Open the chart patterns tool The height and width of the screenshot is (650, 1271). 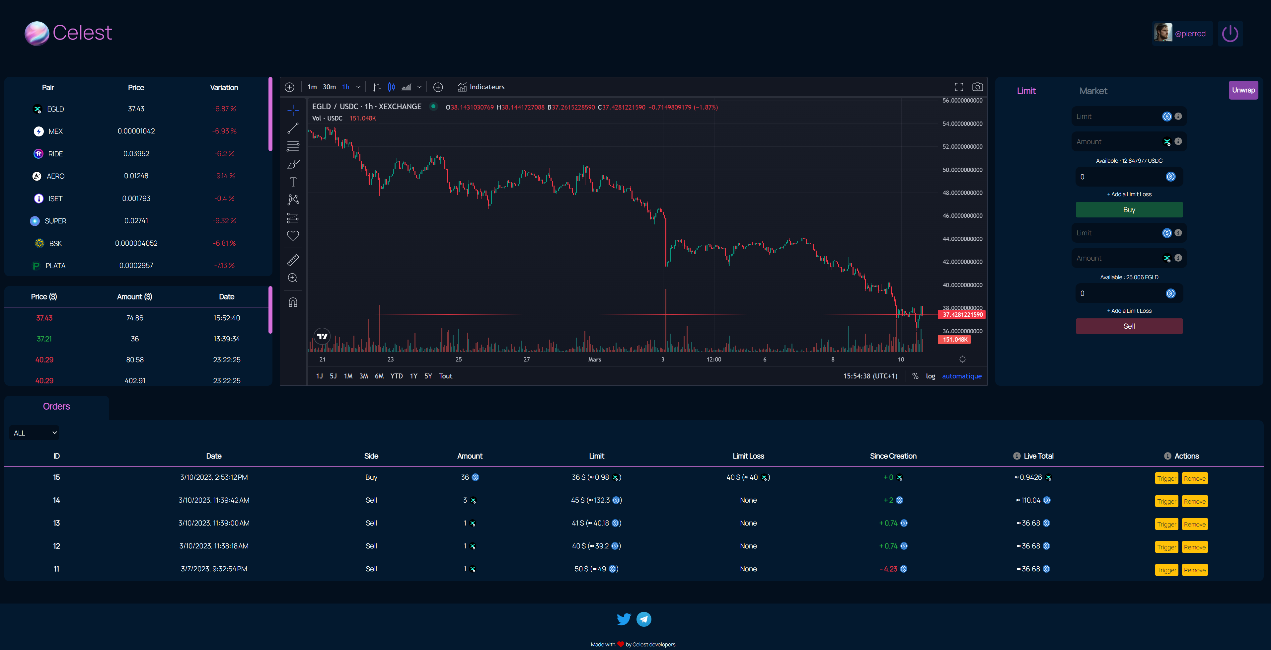click(x=293, y=200)
